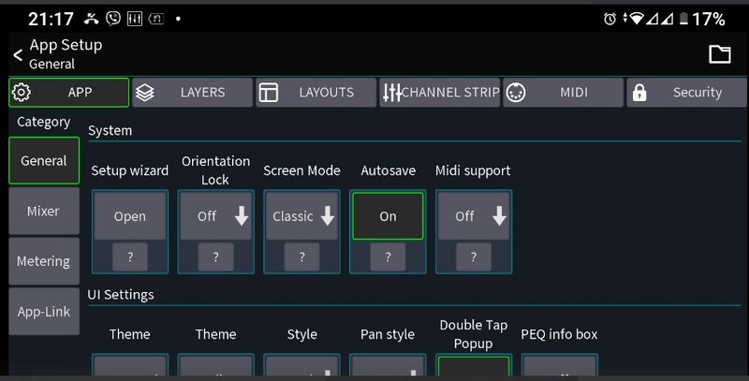Expand Midi support Off dropdown

[x=474, y=216]
